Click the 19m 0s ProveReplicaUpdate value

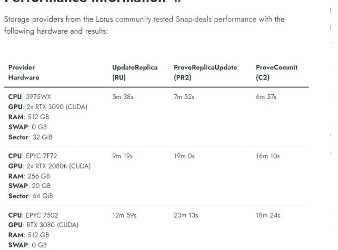(184, 156)
